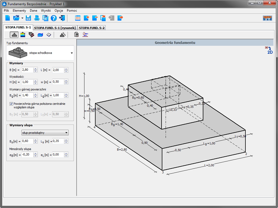
Task: Open the Dane menu
Action: [34, 11]
